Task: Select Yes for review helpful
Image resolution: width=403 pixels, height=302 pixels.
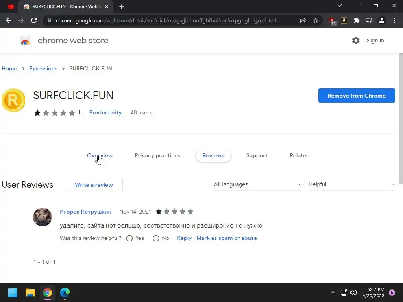Action: coord(129,238)
